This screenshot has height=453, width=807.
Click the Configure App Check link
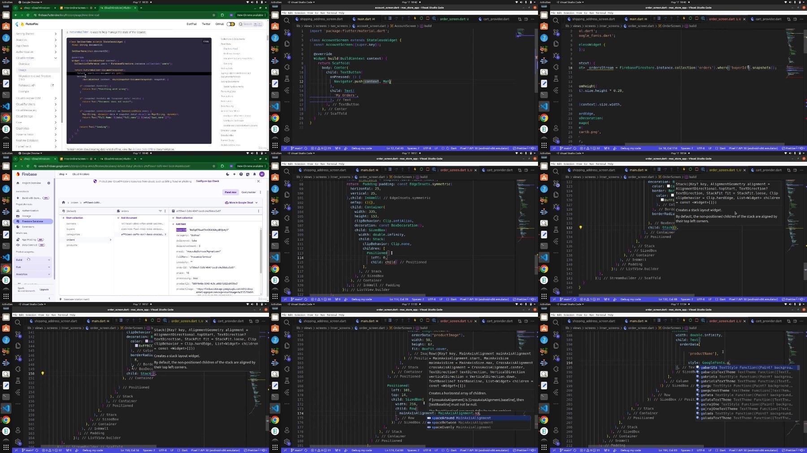[208, 181]
